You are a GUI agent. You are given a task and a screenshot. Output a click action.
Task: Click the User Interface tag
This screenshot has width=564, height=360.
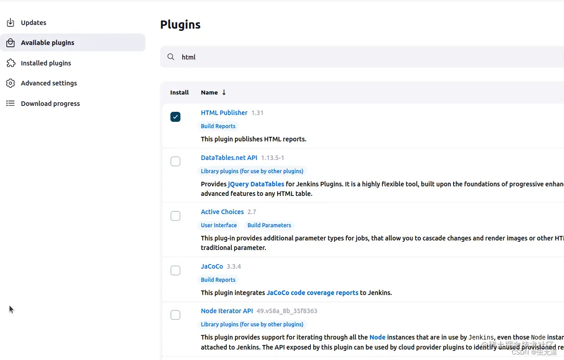[x=219, y=225]
